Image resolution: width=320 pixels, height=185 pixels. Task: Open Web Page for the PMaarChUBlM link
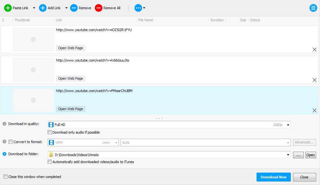[71, 109]
